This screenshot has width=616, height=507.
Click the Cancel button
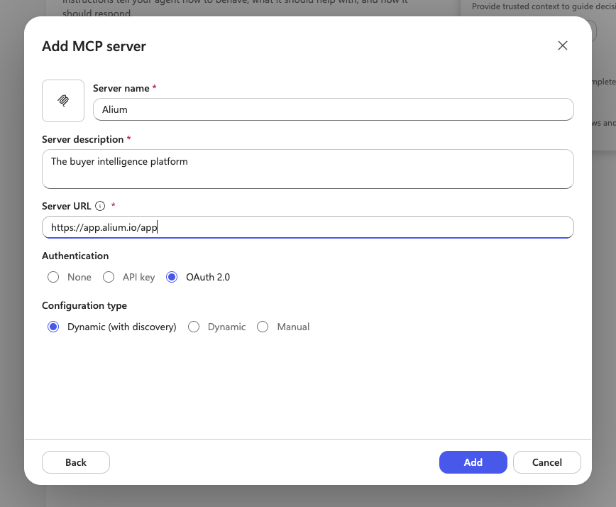[x=547, y=462]
